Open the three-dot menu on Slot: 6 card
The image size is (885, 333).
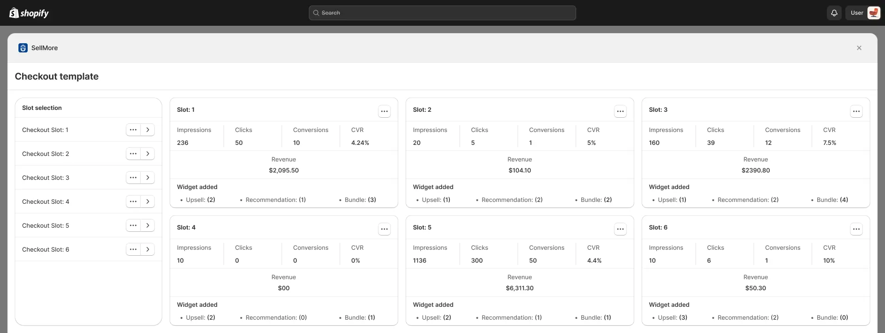[856, 229]
